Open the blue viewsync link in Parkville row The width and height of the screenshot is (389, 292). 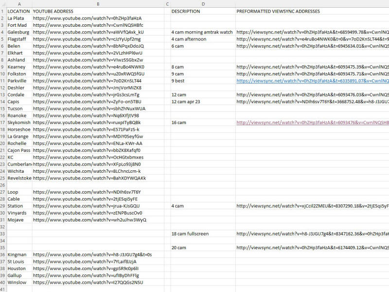click(x=312, y=81)
